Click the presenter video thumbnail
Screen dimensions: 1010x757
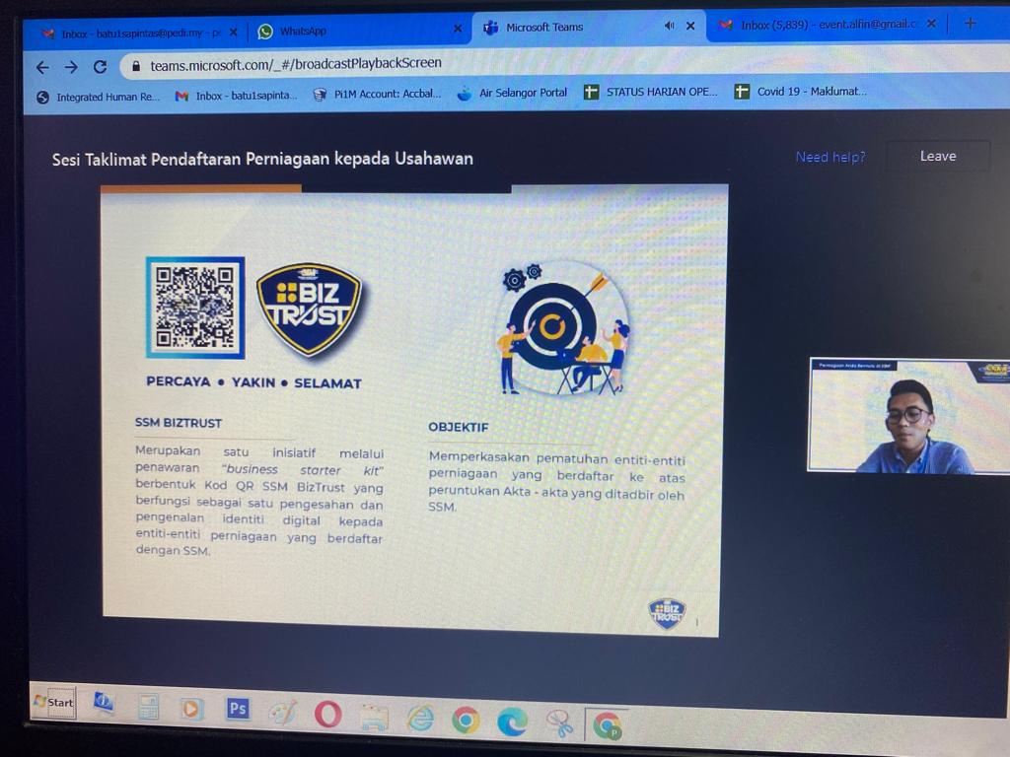click(907, 416)
